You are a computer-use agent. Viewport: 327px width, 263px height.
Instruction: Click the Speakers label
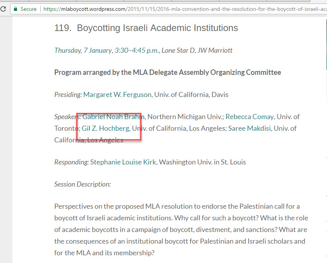[67, 117]
